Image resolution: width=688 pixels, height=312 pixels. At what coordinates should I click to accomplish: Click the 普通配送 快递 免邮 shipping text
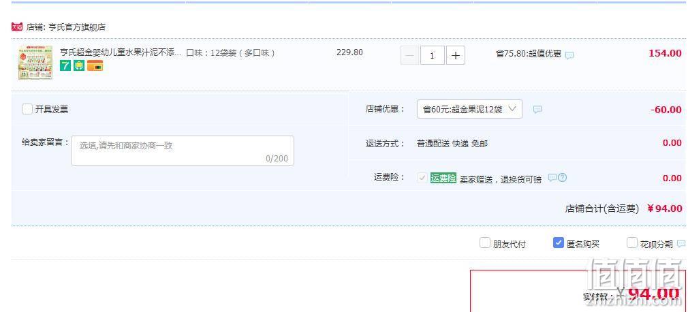coord(452,144)
